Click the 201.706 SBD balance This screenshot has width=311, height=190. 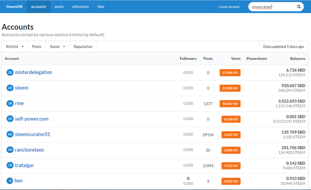tap(293, 148)
